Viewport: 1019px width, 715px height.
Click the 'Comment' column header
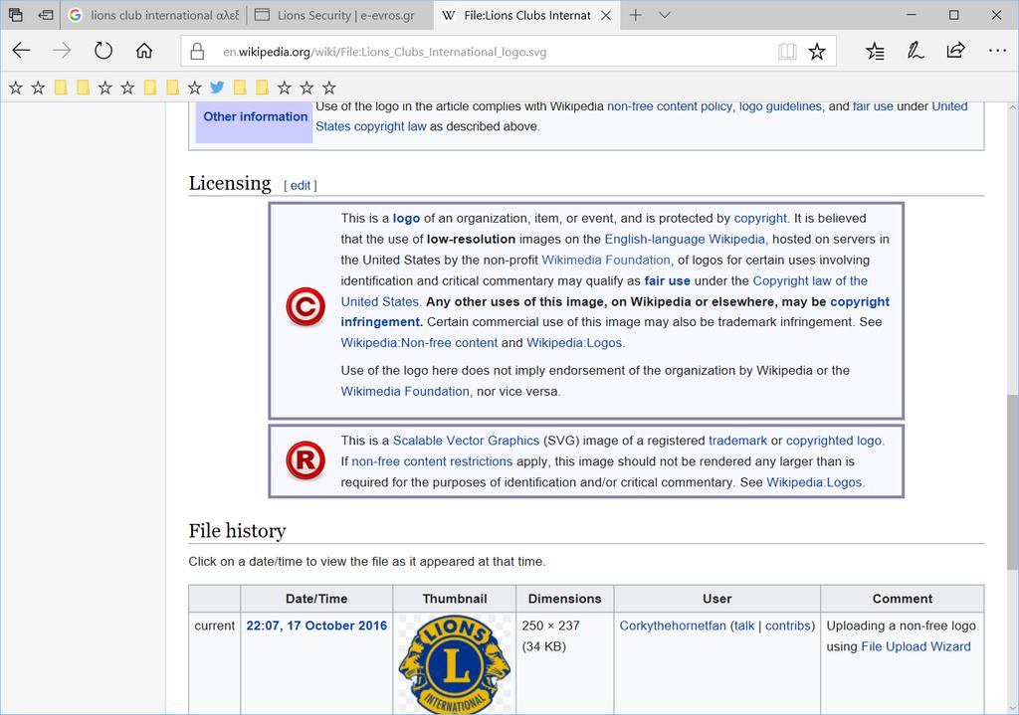tap(902, 599)
